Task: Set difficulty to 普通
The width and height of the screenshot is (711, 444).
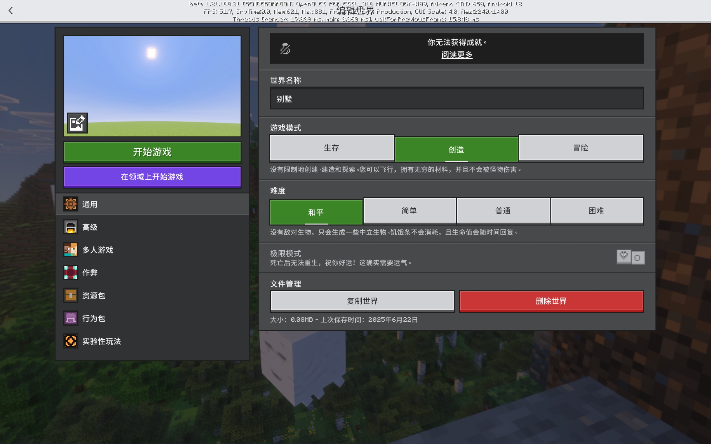Action: coord(503,211)
